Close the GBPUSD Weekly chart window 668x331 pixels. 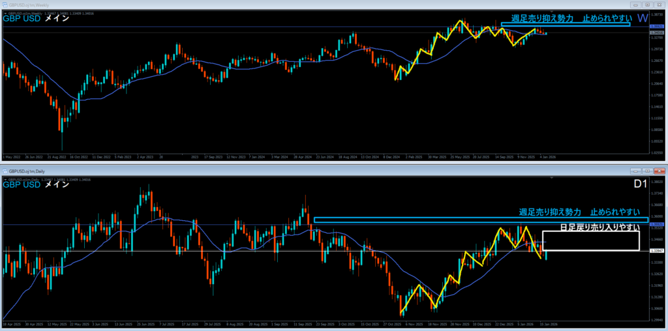pos(659,5)
